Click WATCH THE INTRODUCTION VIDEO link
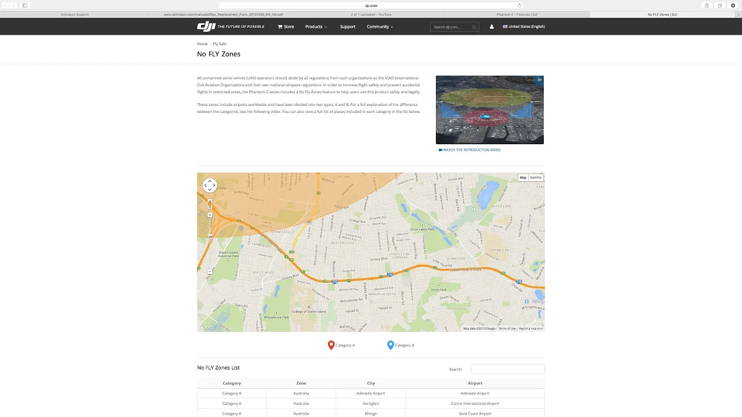The width and height of the screenshot is (742, 417). pyautogui.click(x=470, y=150)
